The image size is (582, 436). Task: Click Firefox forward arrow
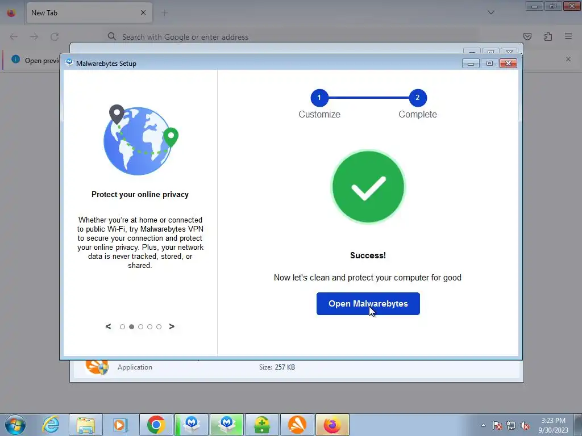(34, 37)
